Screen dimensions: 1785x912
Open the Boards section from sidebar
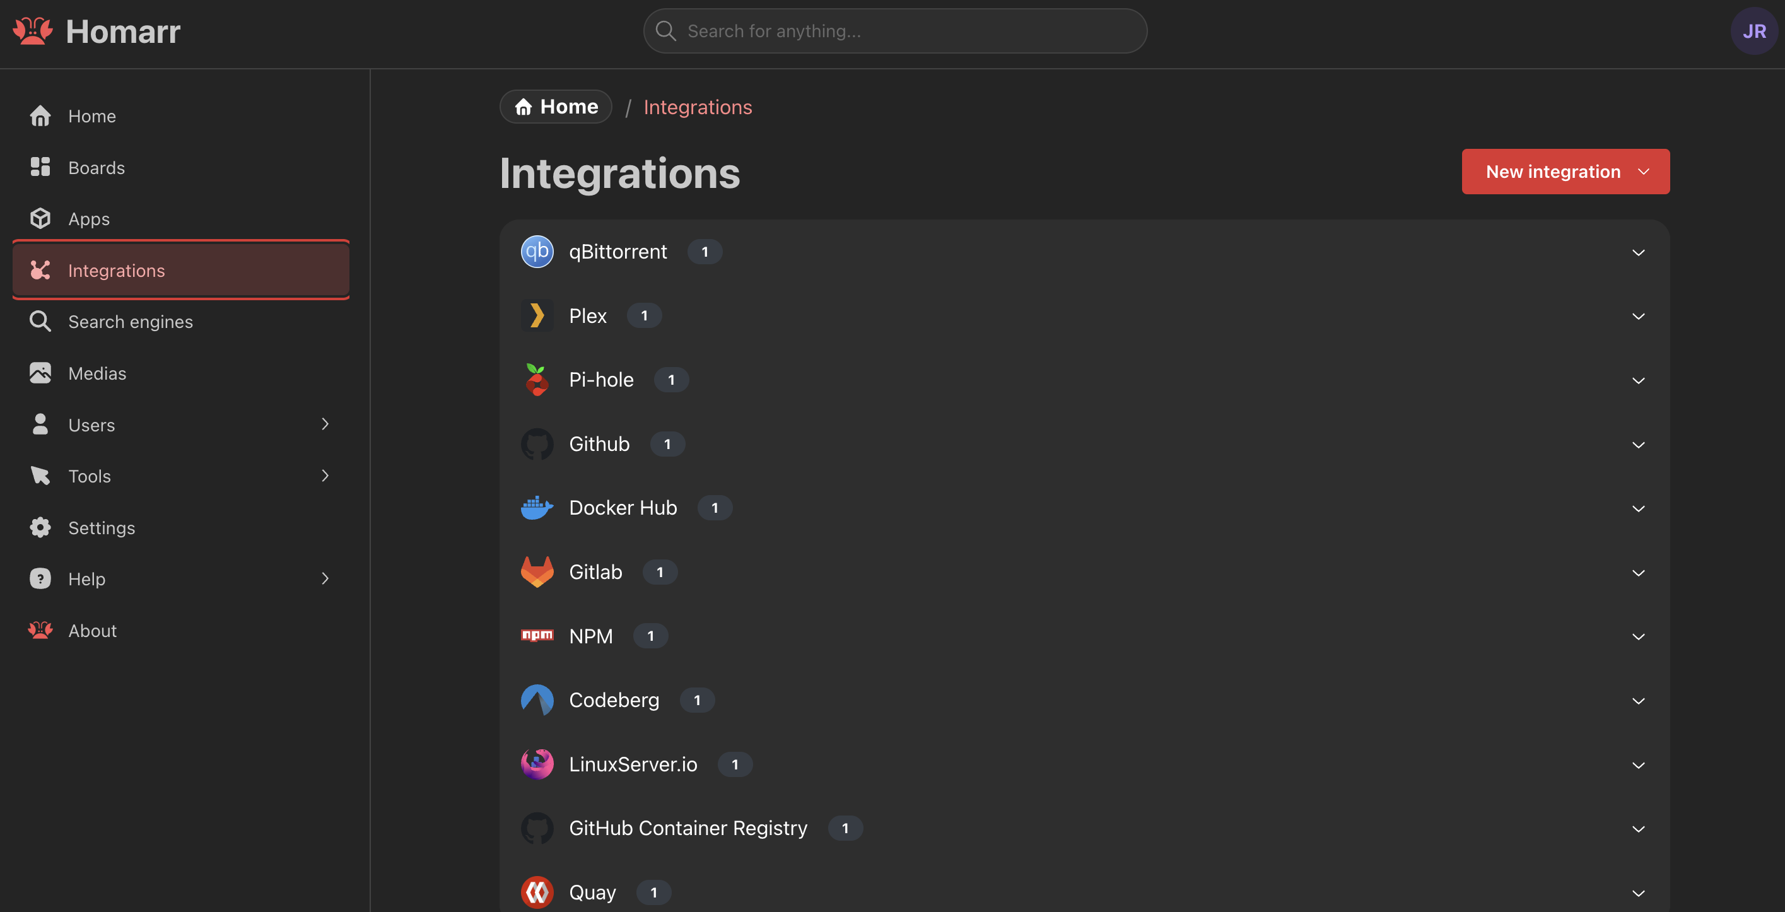97,167
